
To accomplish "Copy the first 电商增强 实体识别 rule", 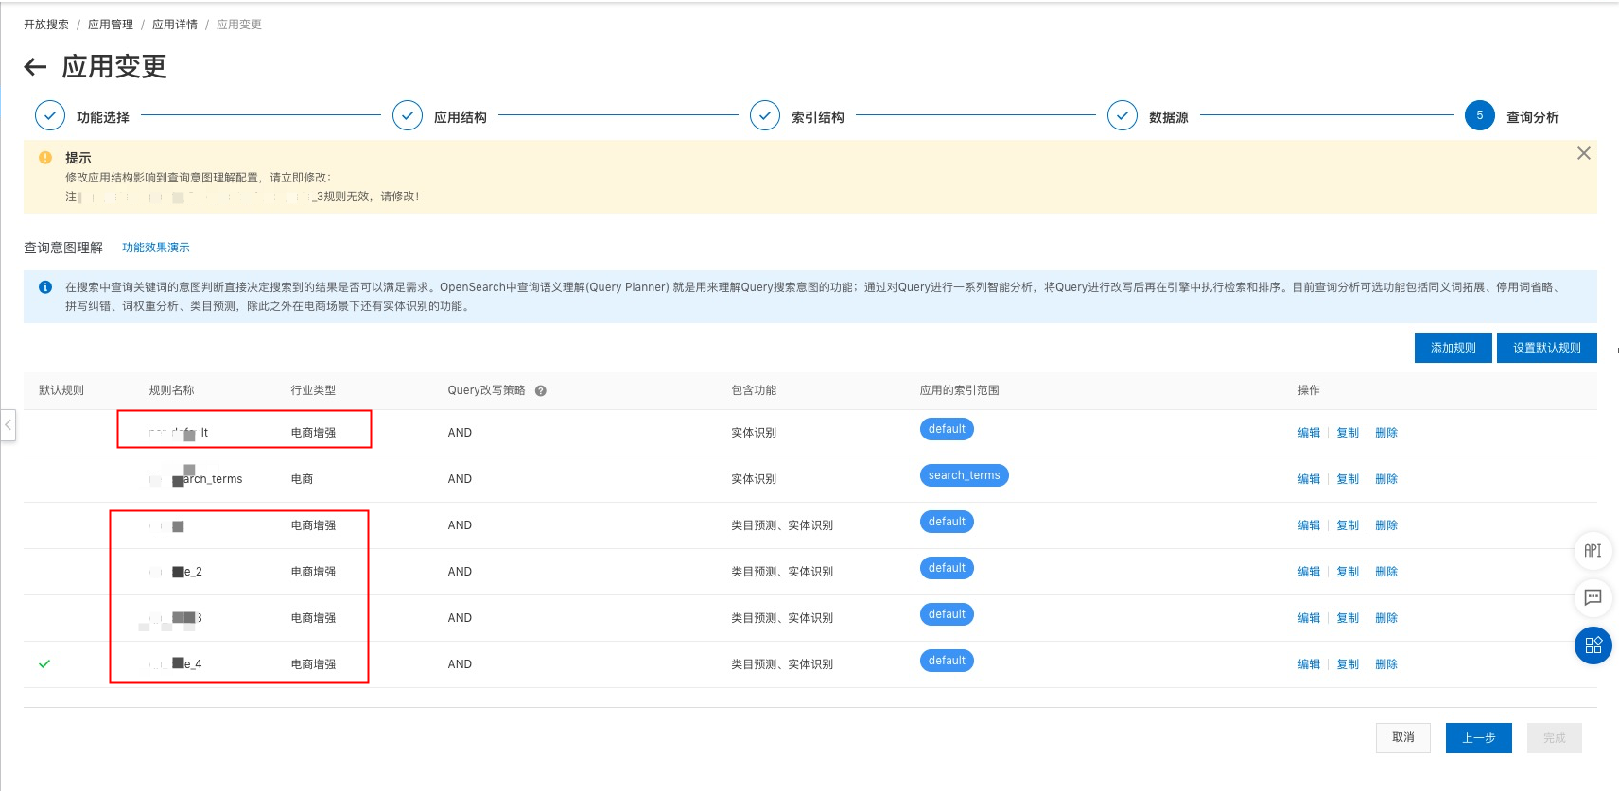I will point(1348,433).
